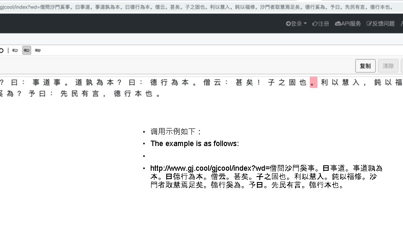The image size is (403, 226).
Task: Click the first outlined key icon in toolbar
Action: click(x=15, y=51)
